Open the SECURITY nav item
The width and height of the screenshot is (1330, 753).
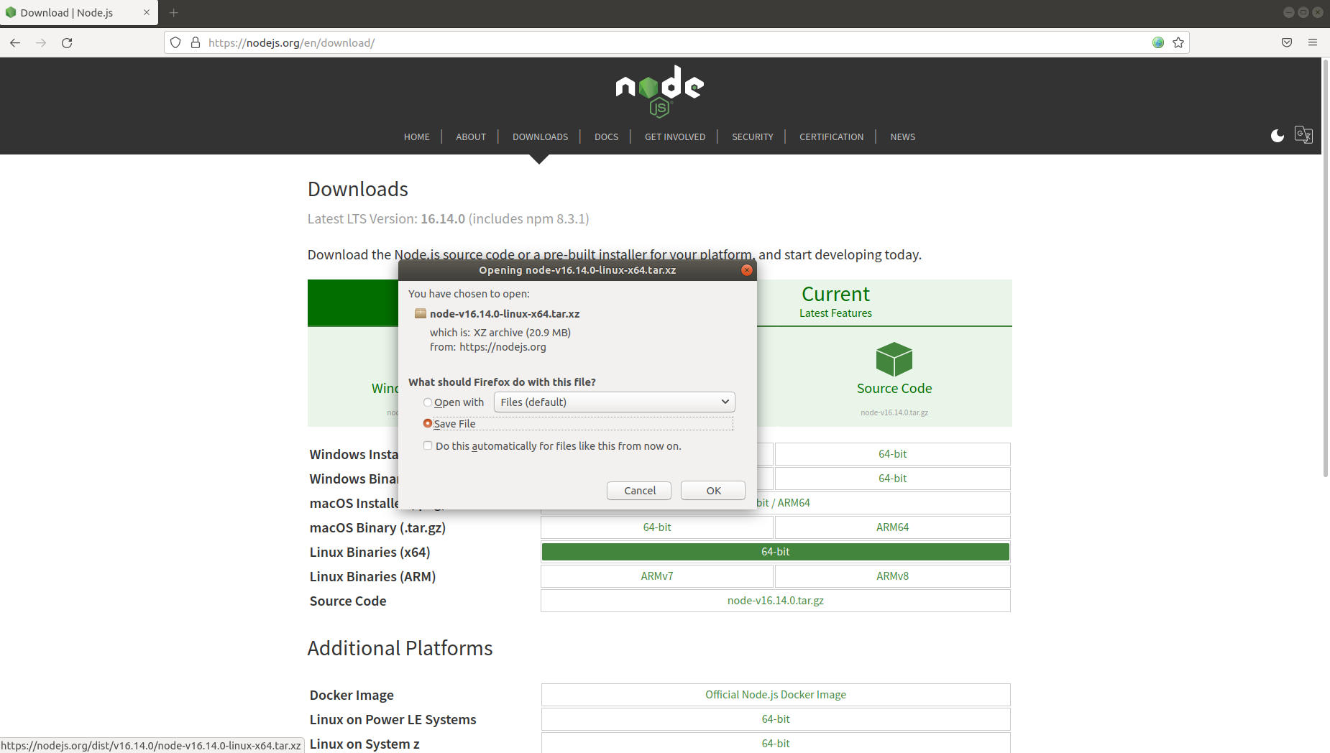point(753,137)
